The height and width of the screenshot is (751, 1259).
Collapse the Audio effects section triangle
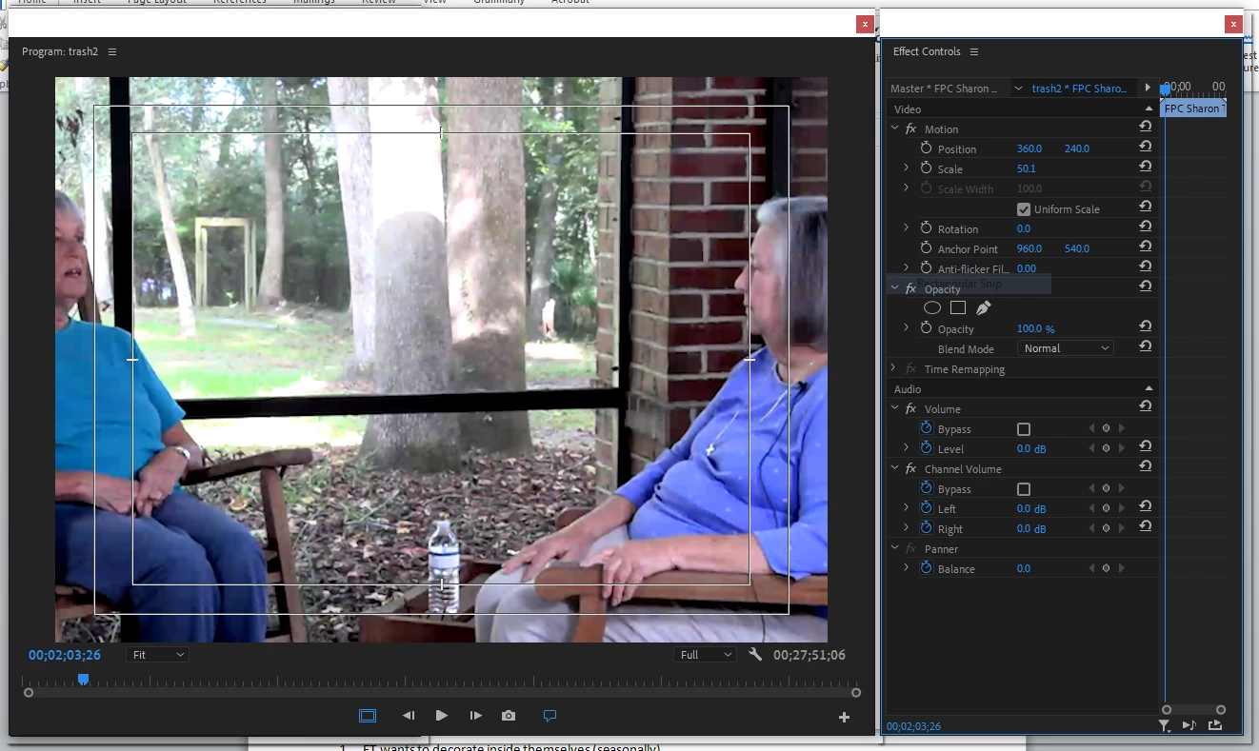pyautogui.click(x=1149, y=388)
